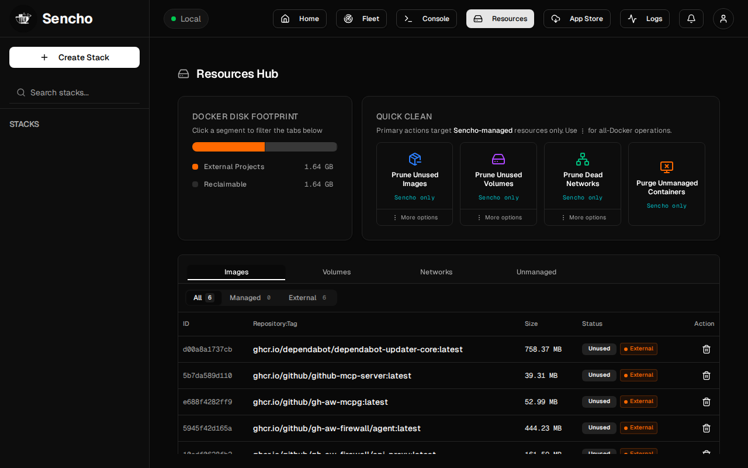
Task: Click the orange External Projects bar segment
Action: point(228,147)
